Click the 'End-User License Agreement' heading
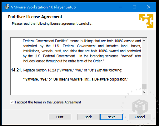Screen dimensions: 159x126 (35, 17)
